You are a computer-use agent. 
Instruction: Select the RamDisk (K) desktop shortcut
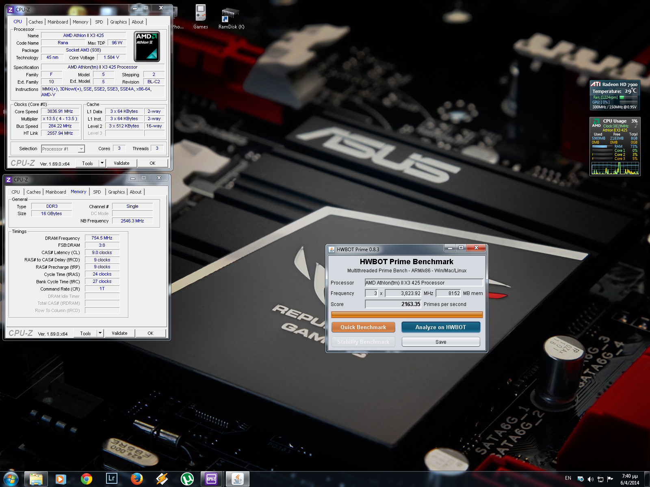(x=231, y=17)
